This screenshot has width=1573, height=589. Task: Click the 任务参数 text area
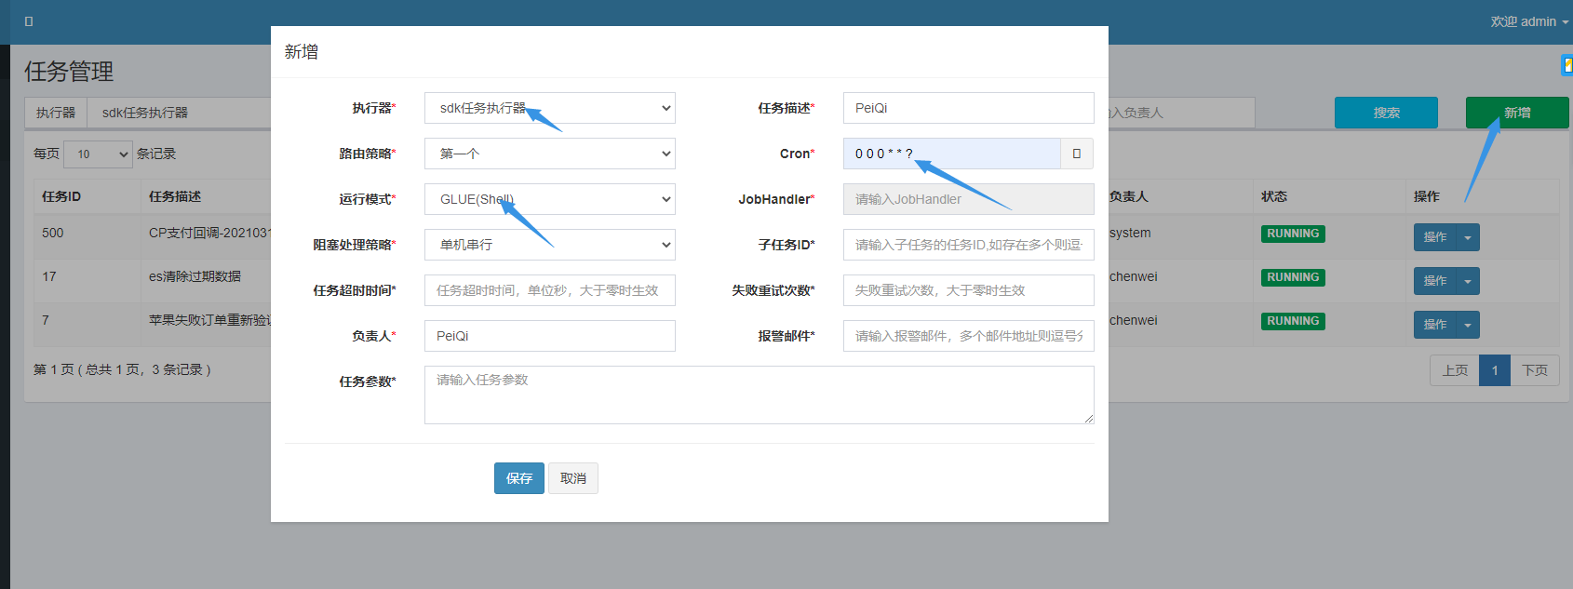tap(759, 395)
